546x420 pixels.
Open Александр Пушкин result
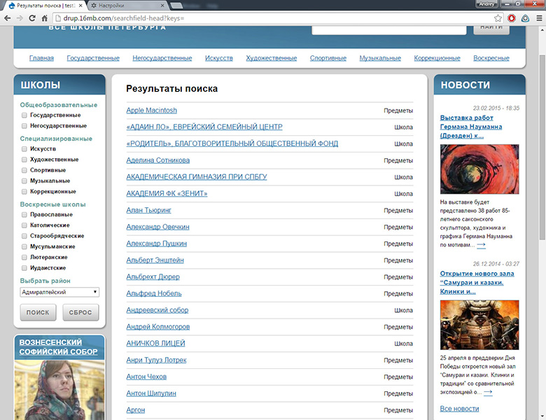pos(156,244)
